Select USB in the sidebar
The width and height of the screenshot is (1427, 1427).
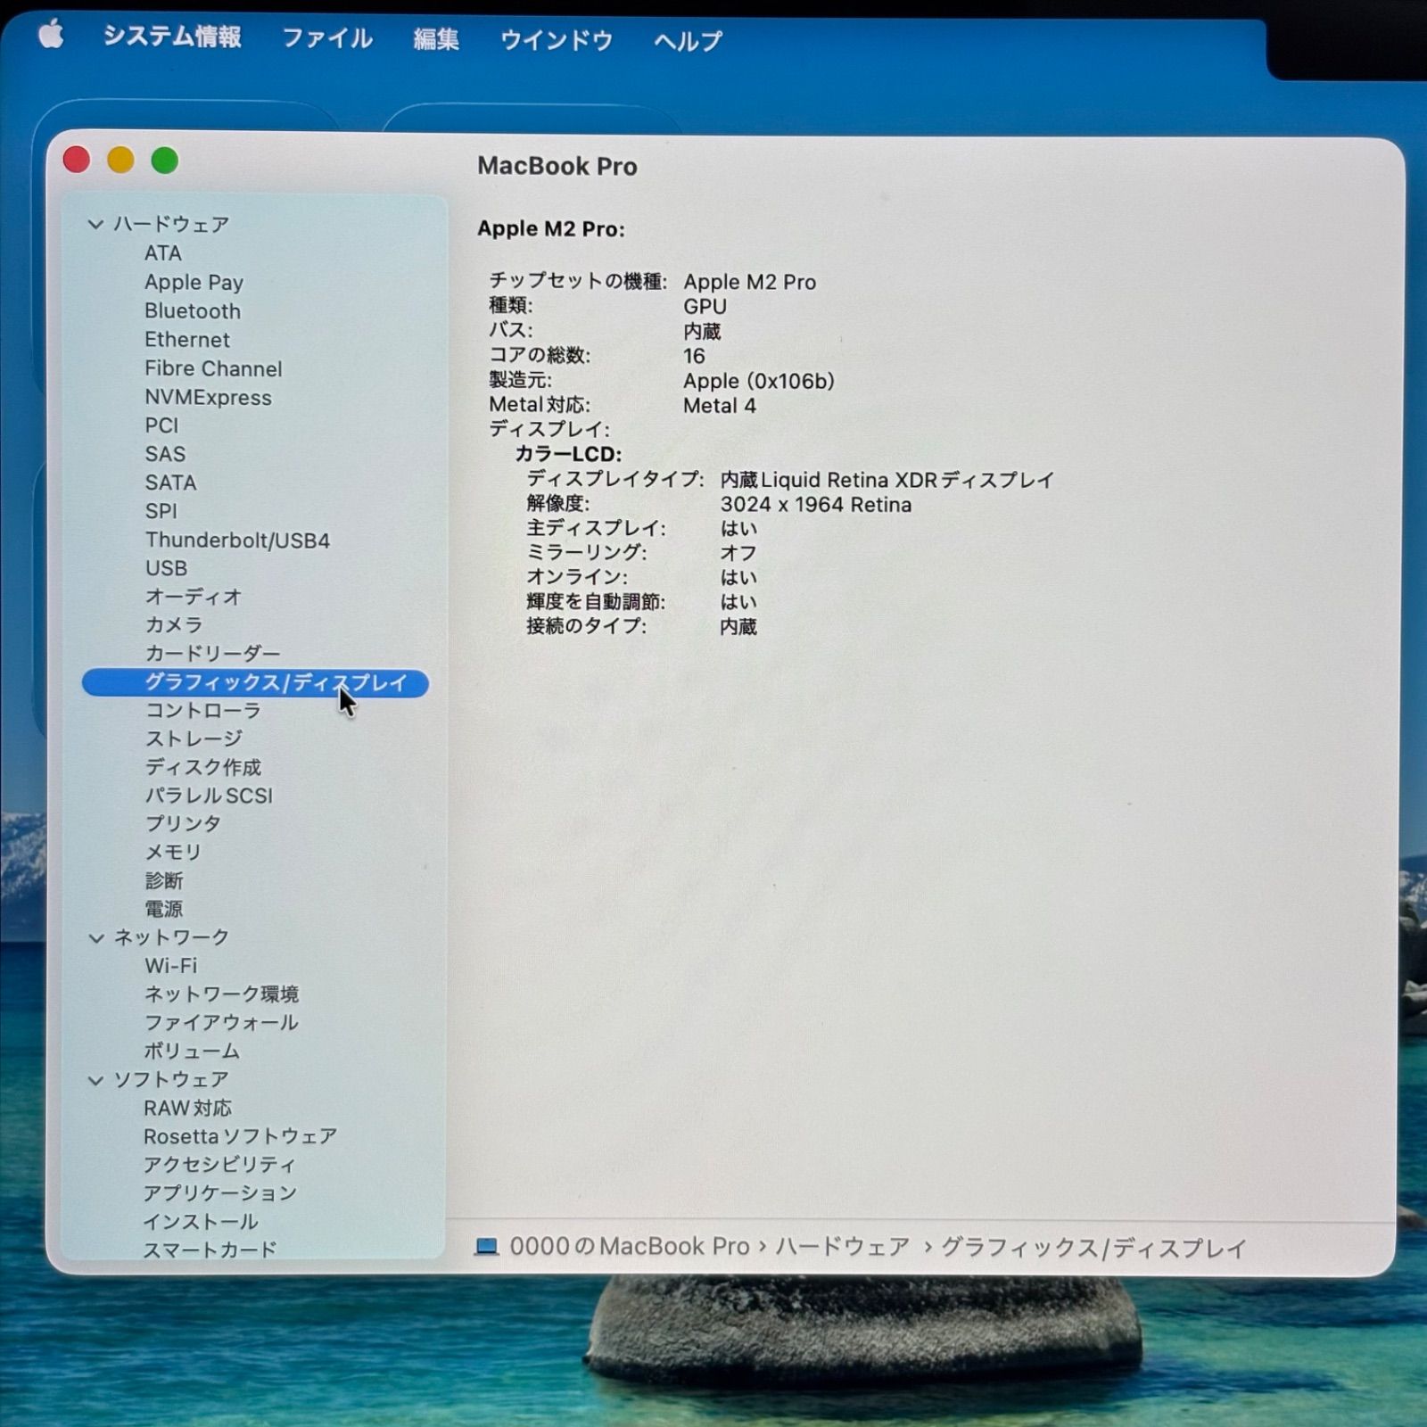point(166,568)
